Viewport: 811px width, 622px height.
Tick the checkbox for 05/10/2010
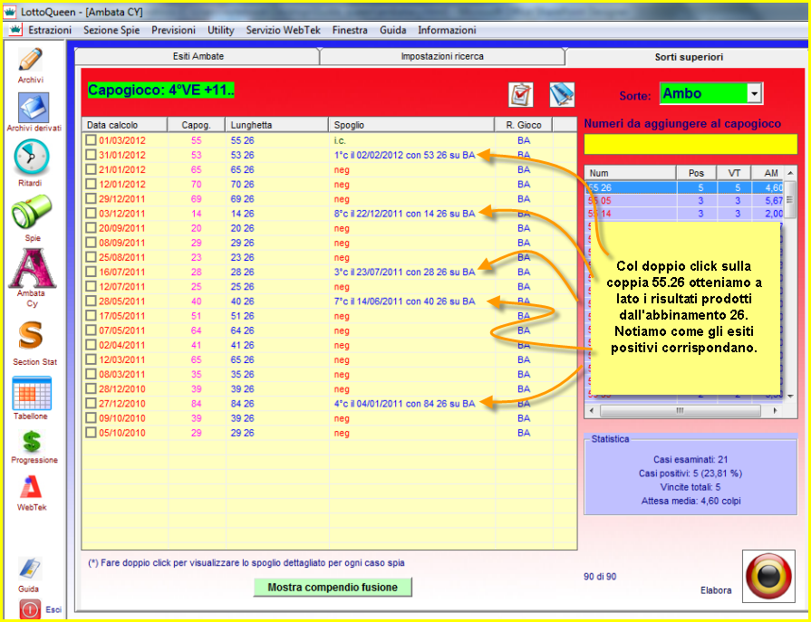tap(91, 433)
